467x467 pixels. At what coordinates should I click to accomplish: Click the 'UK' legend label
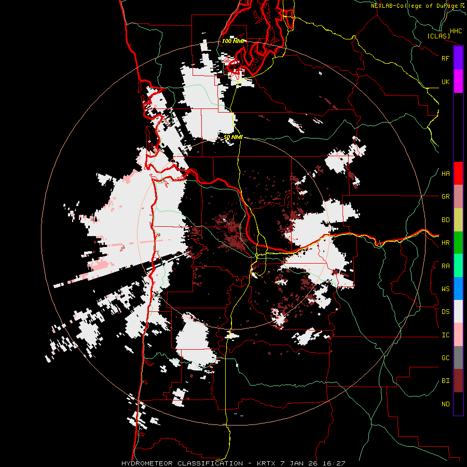[x=445, y=82]
